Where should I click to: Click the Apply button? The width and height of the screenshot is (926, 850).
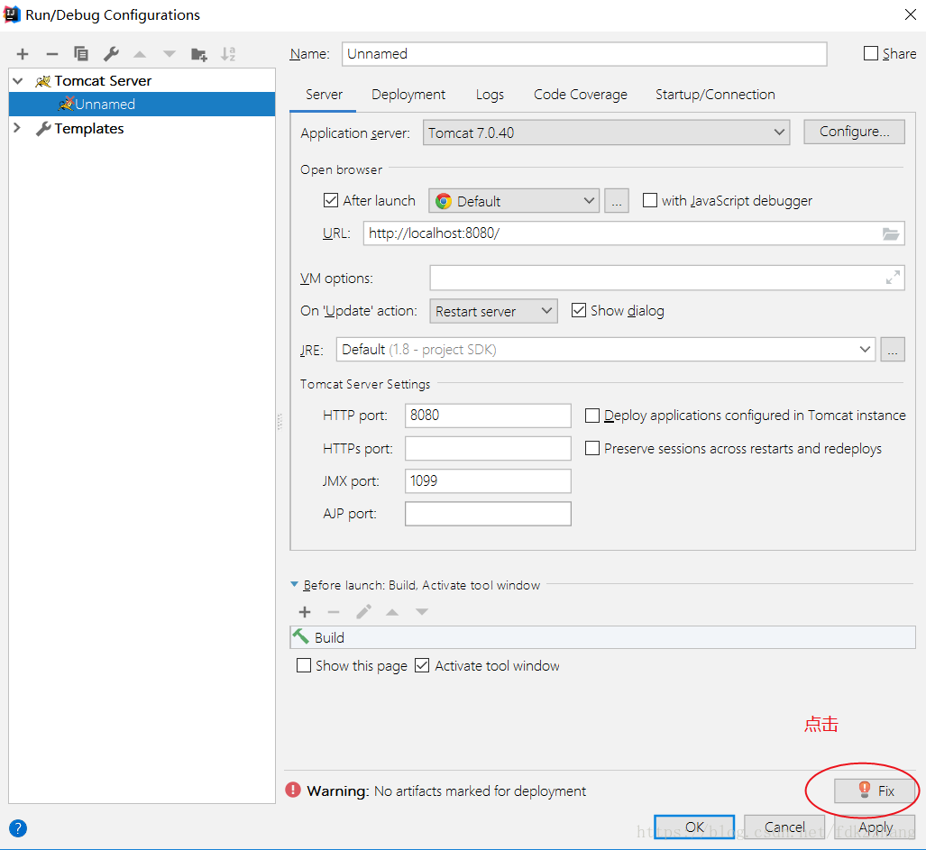(x=876, y=827)
